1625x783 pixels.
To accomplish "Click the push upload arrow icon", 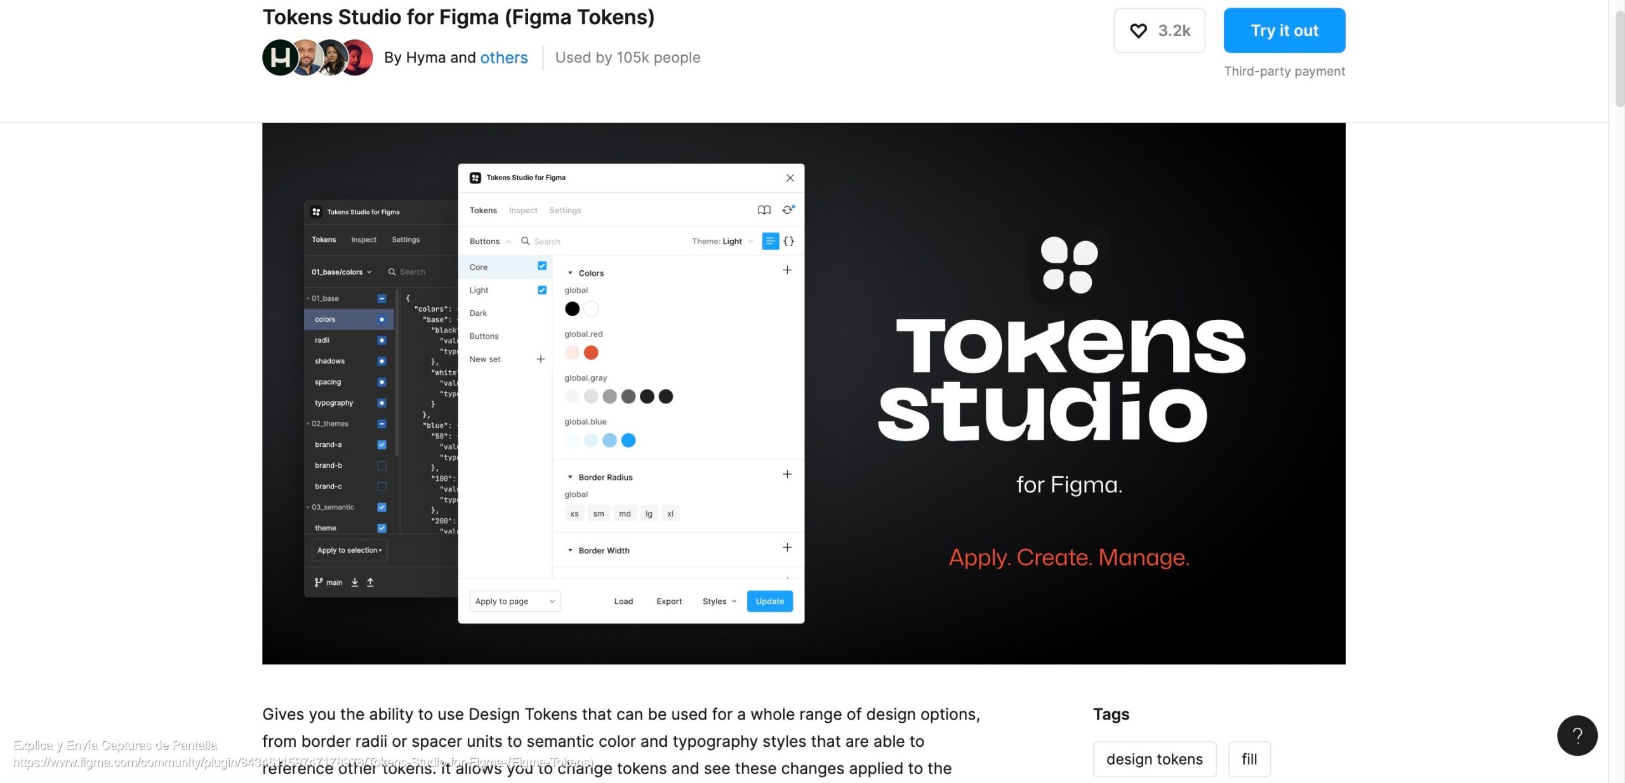I will click(371, 582).
